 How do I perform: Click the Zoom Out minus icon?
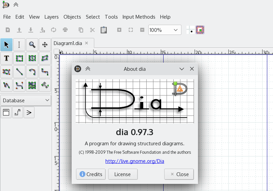pos(142,30)
